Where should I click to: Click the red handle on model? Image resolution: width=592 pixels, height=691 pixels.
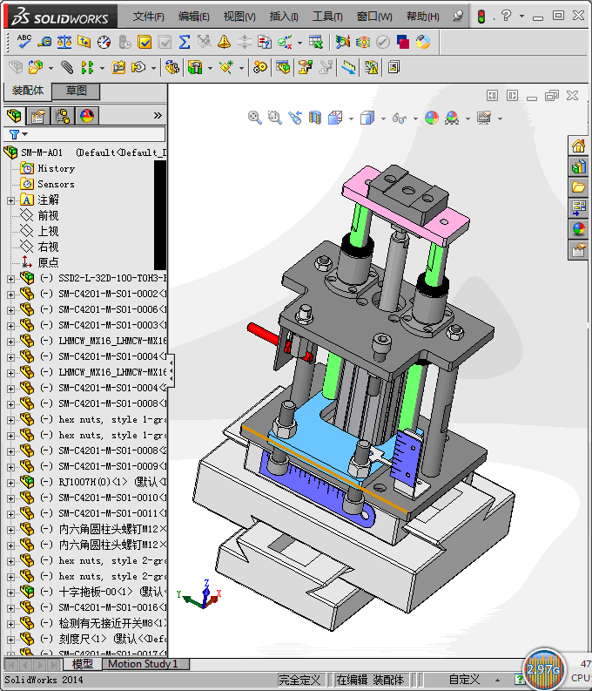click(x=262, y=334)
